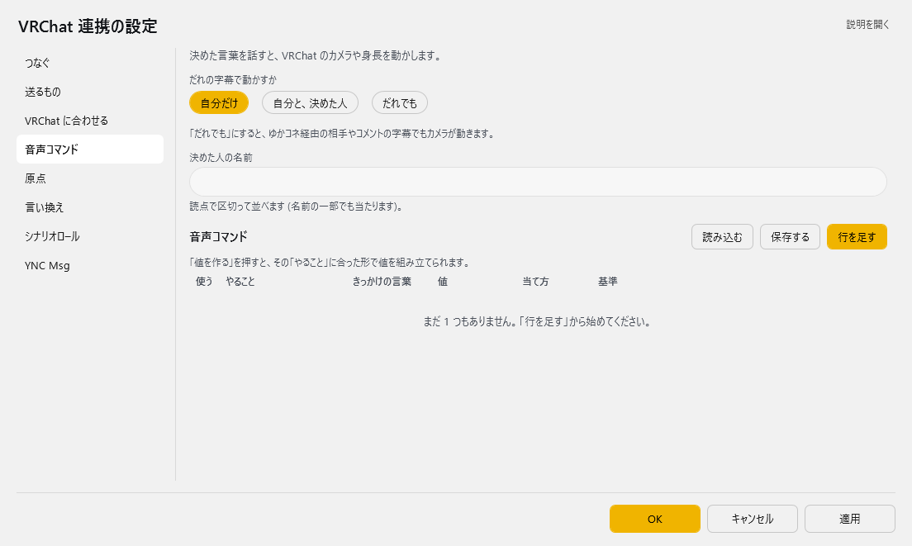Add a row with 行を足す
The height and width of the screenshot is (546, 912).
(857, 237)
